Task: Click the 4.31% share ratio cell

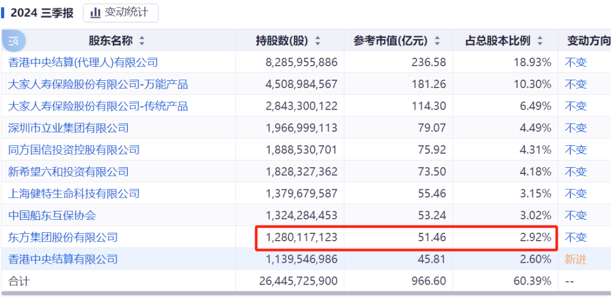Action: point(535,149)
